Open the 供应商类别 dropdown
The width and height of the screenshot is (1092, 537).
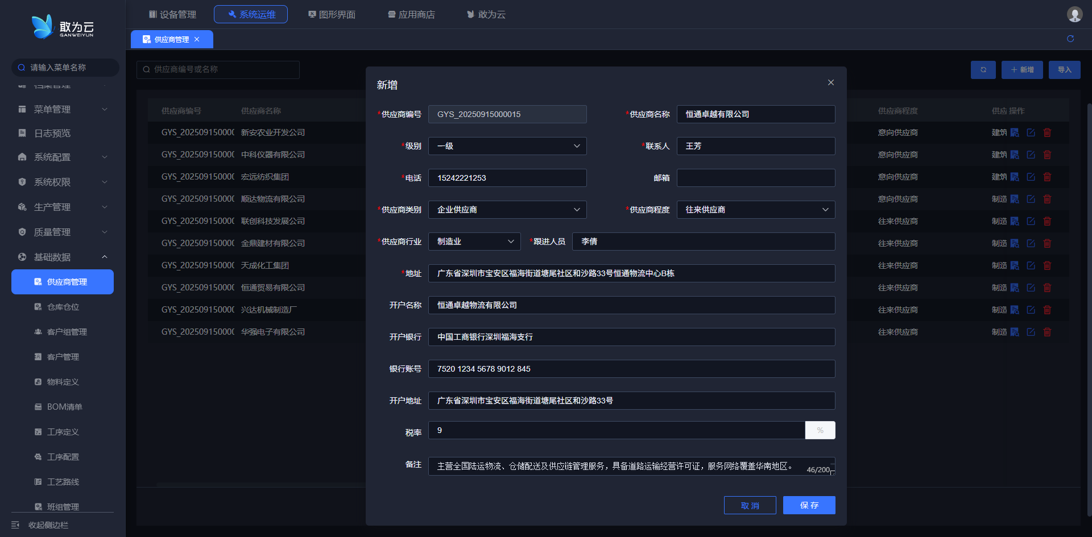(507, 210)
